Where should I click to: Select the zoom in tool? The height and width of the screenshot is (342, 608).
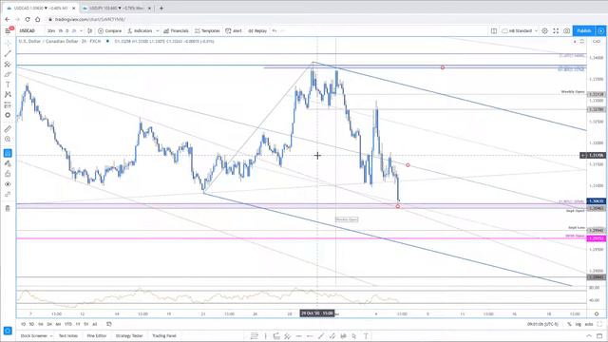pos(8,139)
